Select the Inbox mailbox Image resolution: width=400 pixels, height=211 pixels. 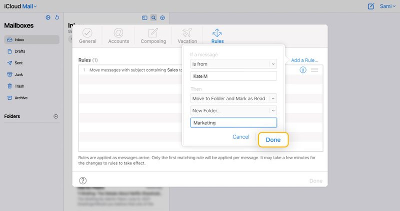[31, 40]
